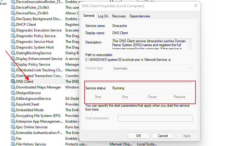Click the Epic Online Services gear icon

13,127
